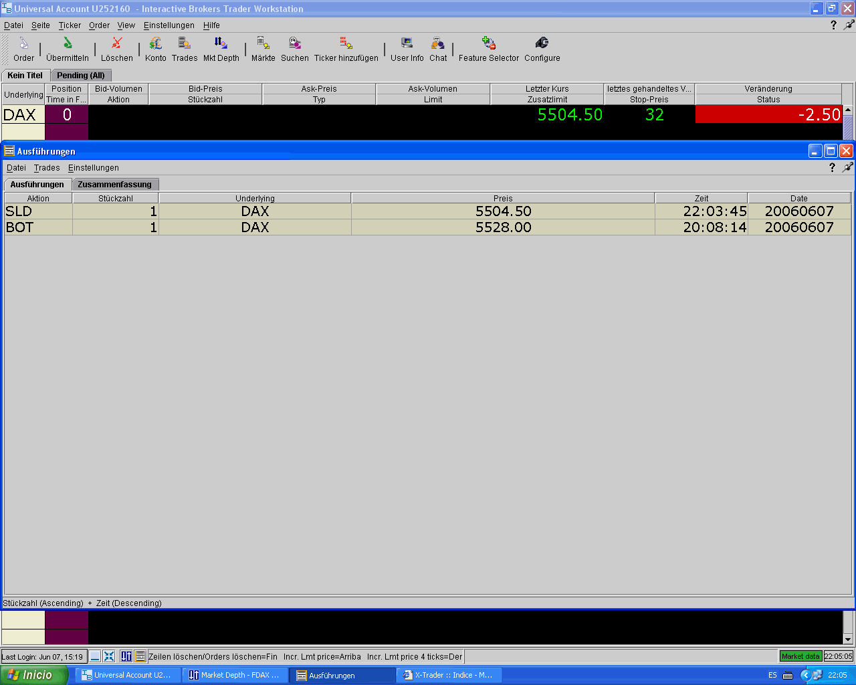
Task: Open the User Info toolbar icon
Action: [407, 50]
